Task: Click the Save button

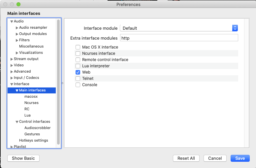Action: (x=240, y=158)
